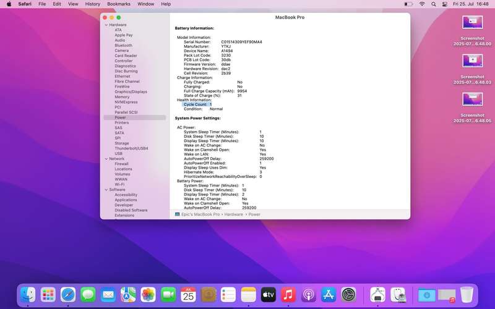Select Audio in Hardware list
This screenshot has width=495, height=309.
pyautogui.click(x=119, y=40)
